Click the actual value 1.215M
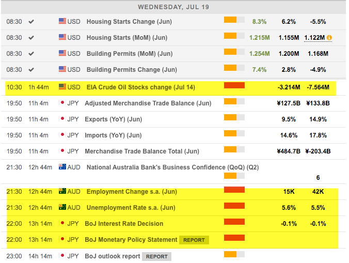 tap(259, 38)
